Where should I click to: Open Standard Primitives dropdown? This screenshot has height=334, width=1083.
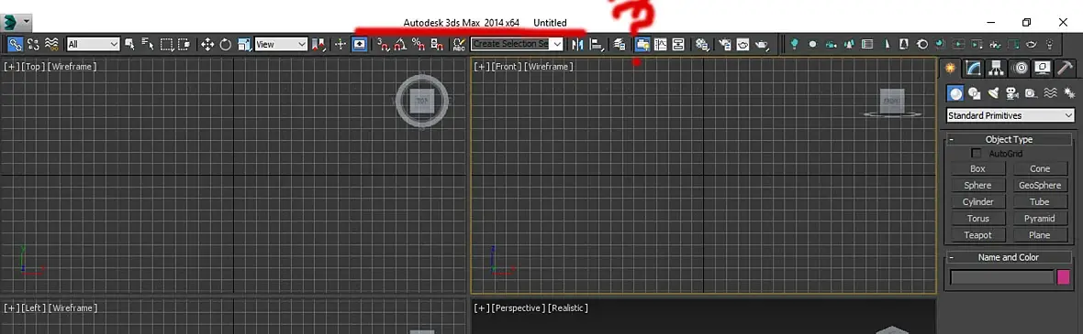point(1010,115)
